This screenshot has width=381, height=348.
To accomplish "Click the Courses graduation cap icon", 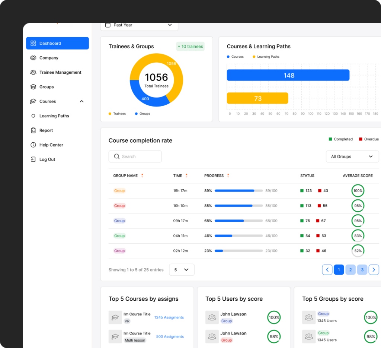I will (x=33, y=101).
